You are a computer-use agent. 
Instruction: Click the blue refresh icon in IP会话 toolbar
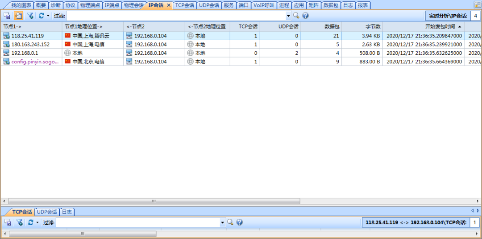(41, 16)
